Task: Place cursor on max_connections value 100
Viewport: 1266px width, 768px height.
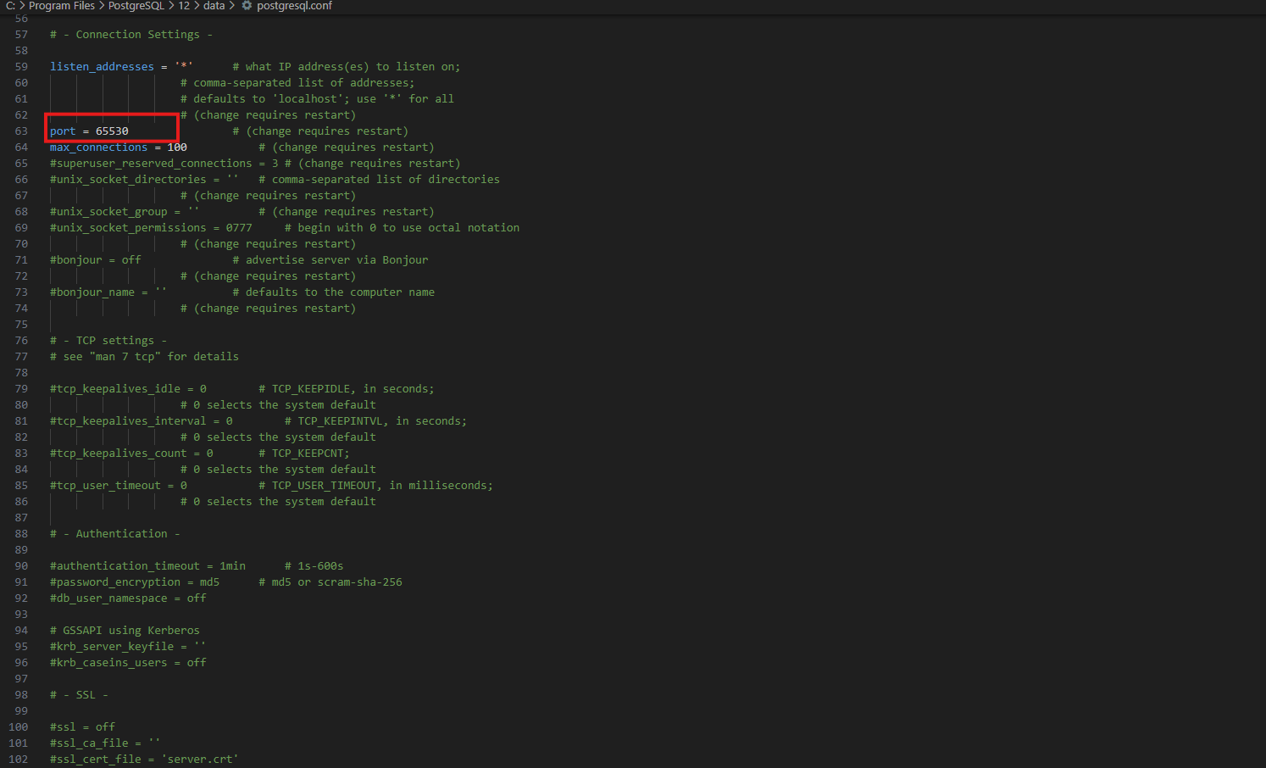Action: click(x=177, y=147)
